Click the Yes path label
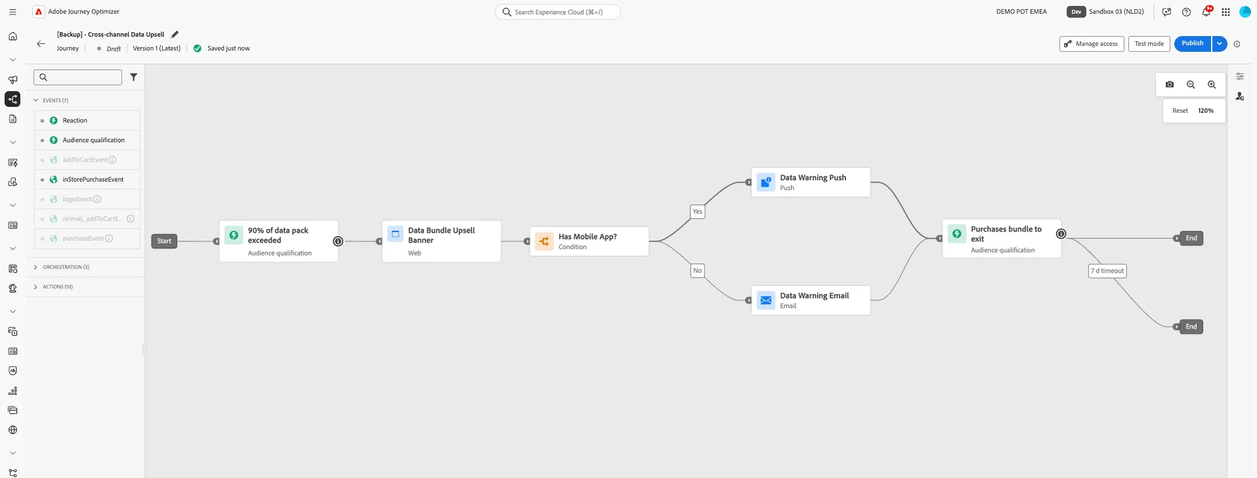The height and width of the screenshot is (478, 1257). (x=698, y=212)
